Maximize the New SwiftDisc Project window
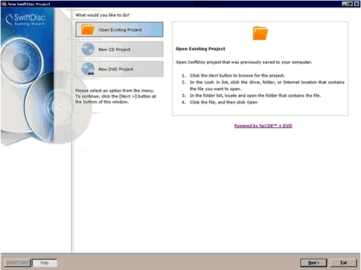Viewport: 361px width, 270px height. click(x=350, y=4)
